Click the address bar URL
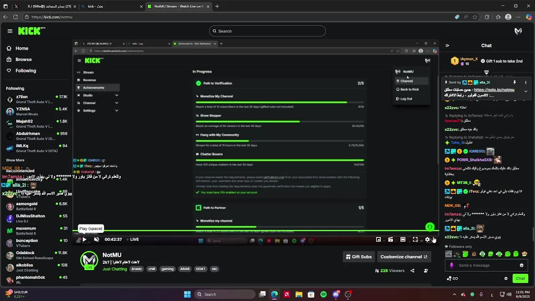The width and height of the screenshot is (535, 301). coord(52,17)
